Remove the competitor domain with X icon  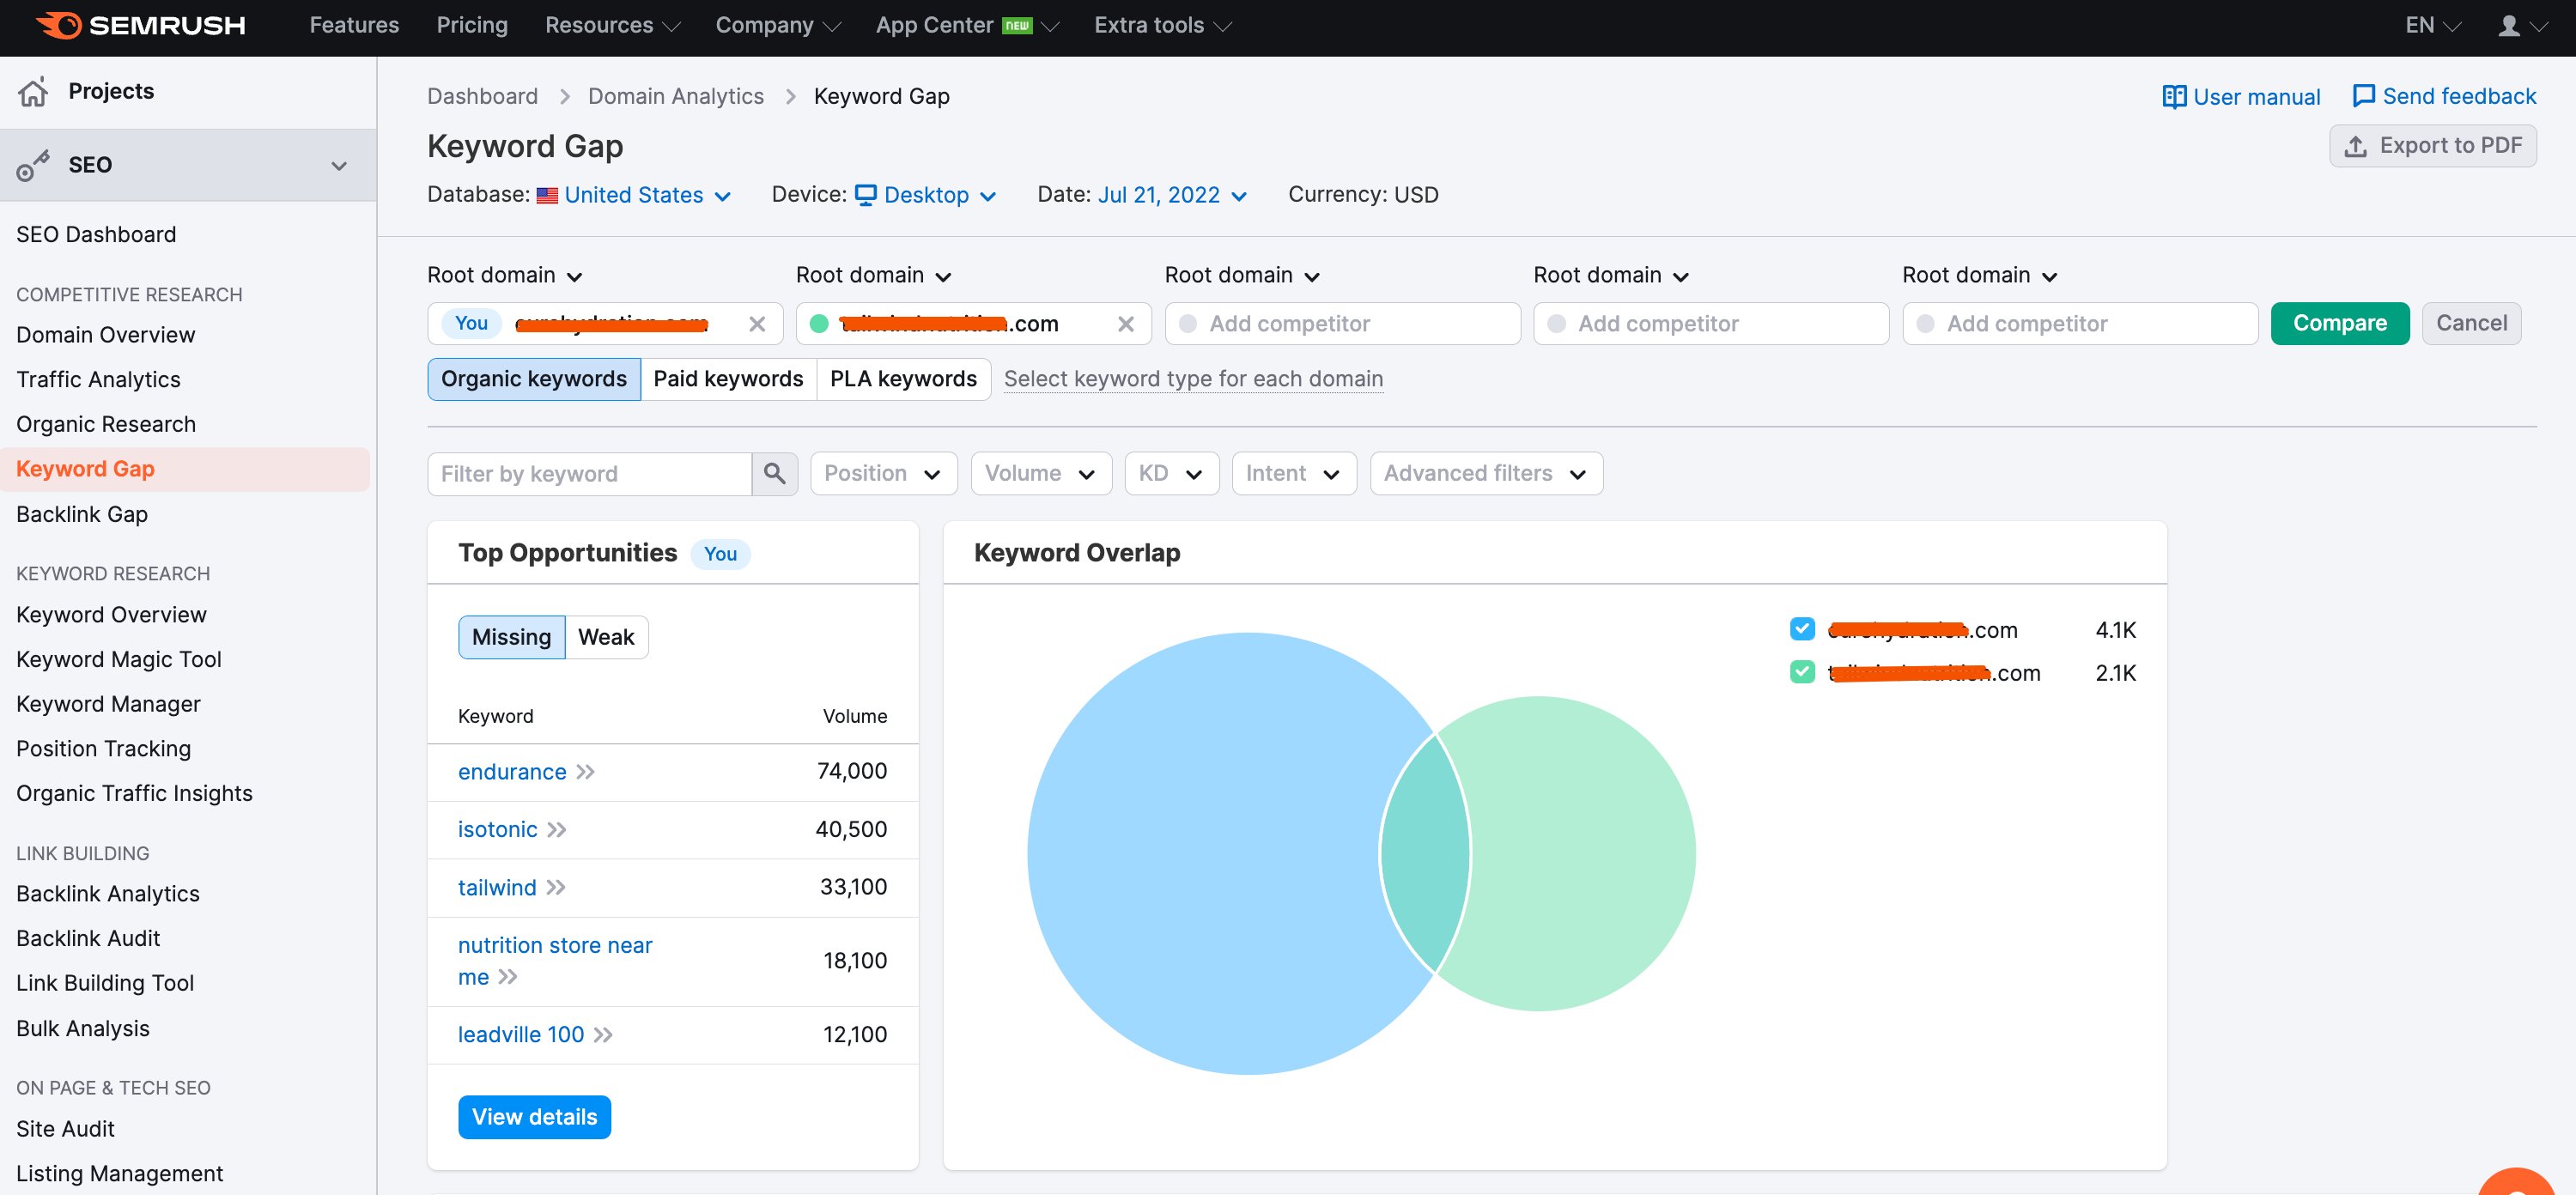pos(1126,324)
